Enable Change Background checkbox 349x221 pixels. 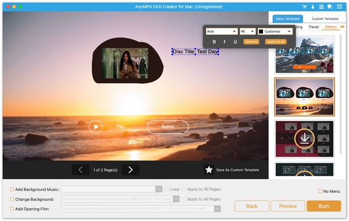(12, 199)
